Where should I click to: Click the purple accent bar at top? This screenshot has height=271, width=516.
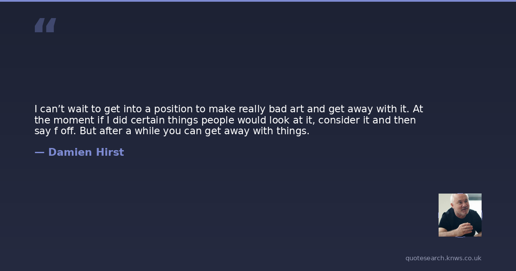tap(258, 1)
